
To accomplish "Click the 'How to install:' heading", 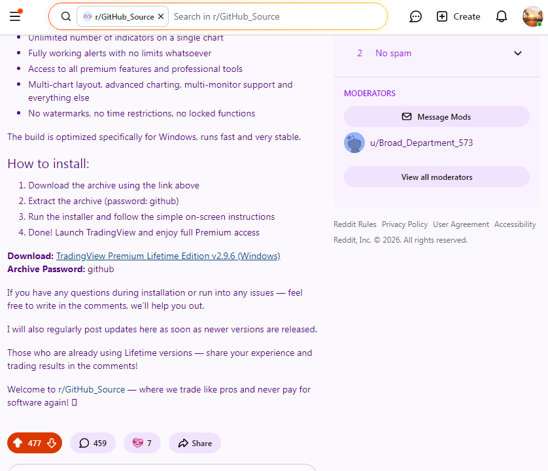I will 48,164.
